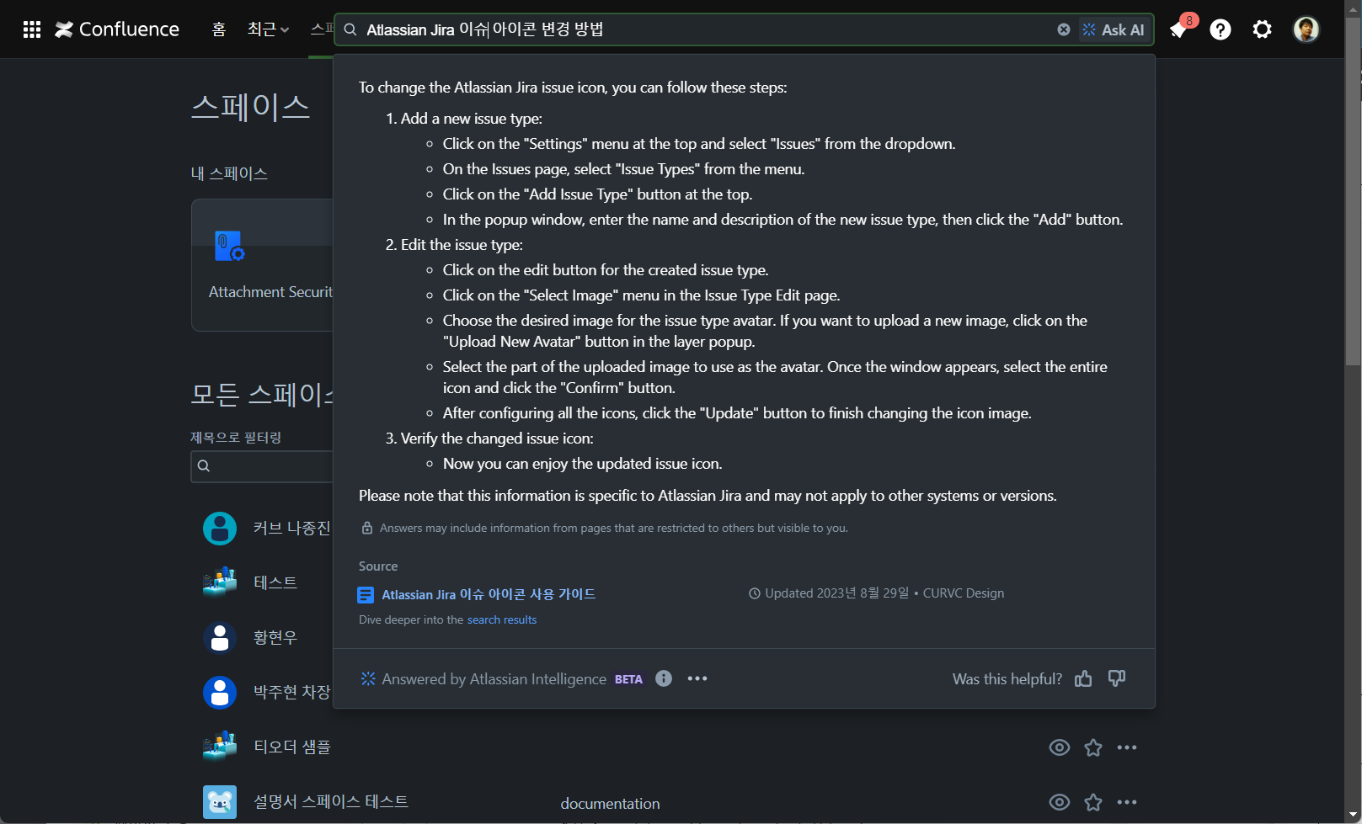
Task: Click the CURVC Design text
Action: (964, 593)
